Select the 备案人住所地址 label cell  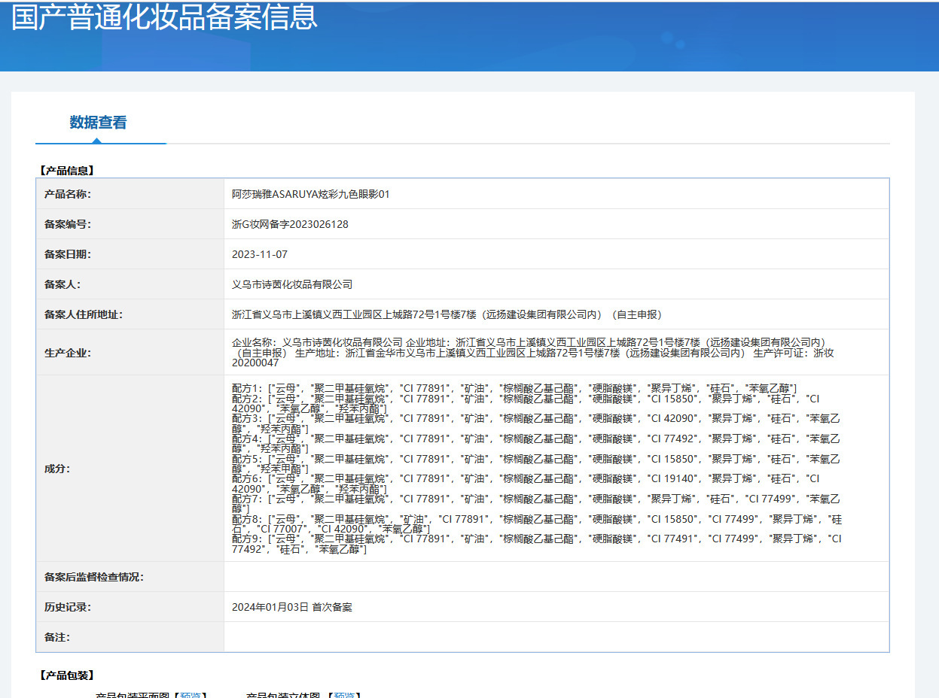tap(130, 314)
